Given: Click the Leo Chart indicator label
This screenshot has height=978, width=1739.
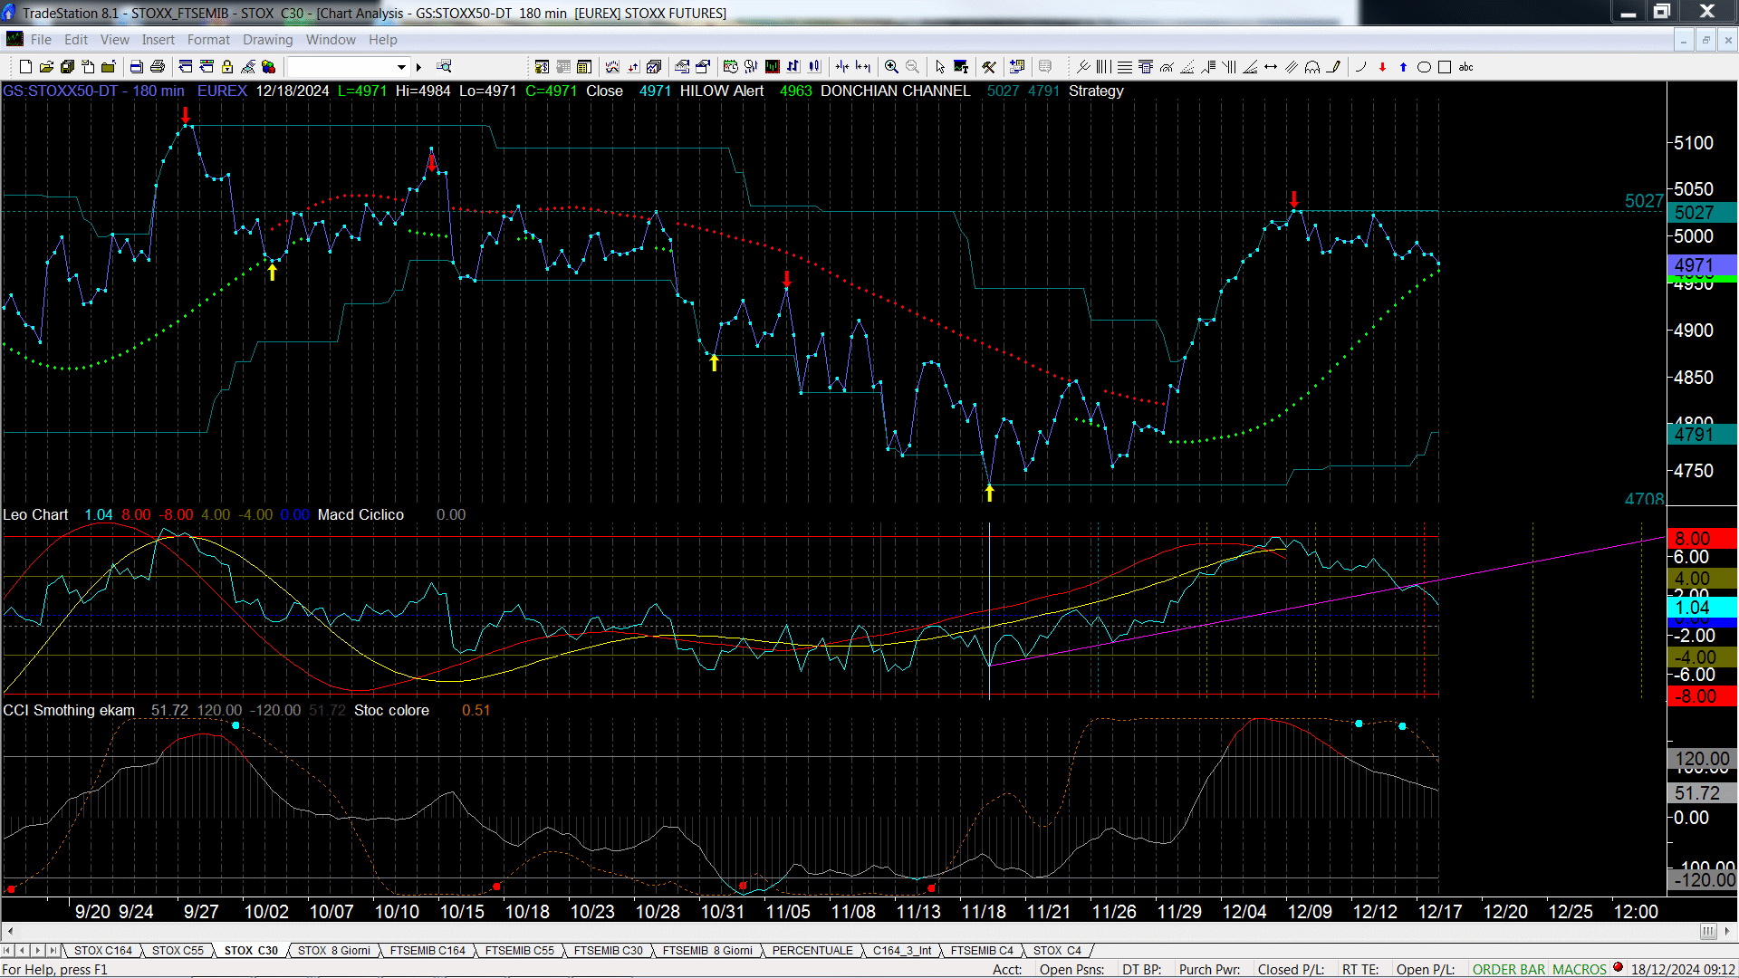Looking at the screenshot, I should point(35,515).
